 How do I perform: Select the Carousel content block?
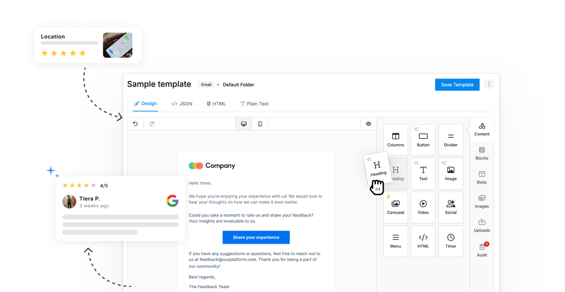click(x=395, y=207)
